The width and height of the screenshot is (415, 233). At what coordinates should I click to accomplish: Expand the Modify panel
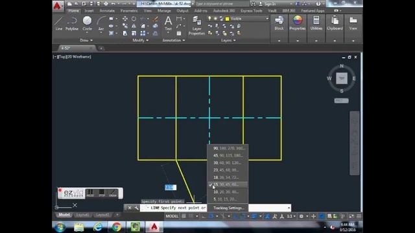click(x=140, y=40)
